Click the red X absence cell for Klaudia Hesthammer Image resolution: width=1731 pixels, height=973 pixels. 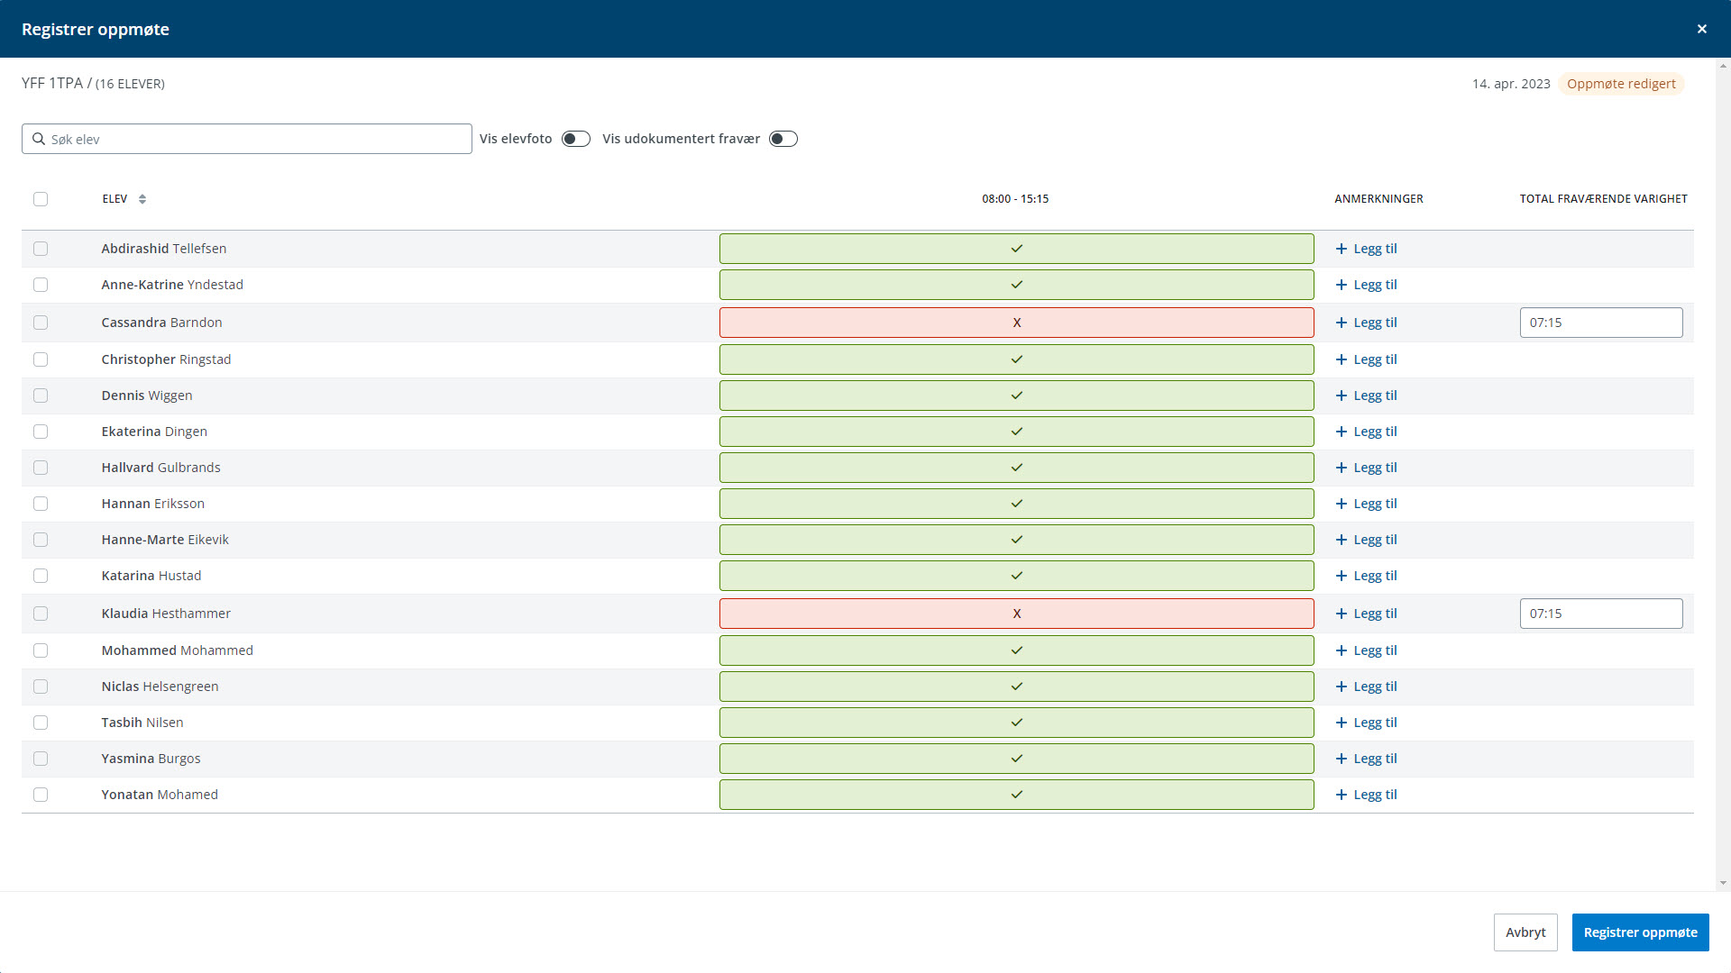(x=1016, y=614)
